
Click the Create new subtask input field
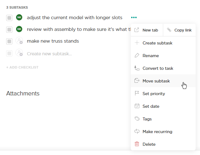[x=49, y=54]
